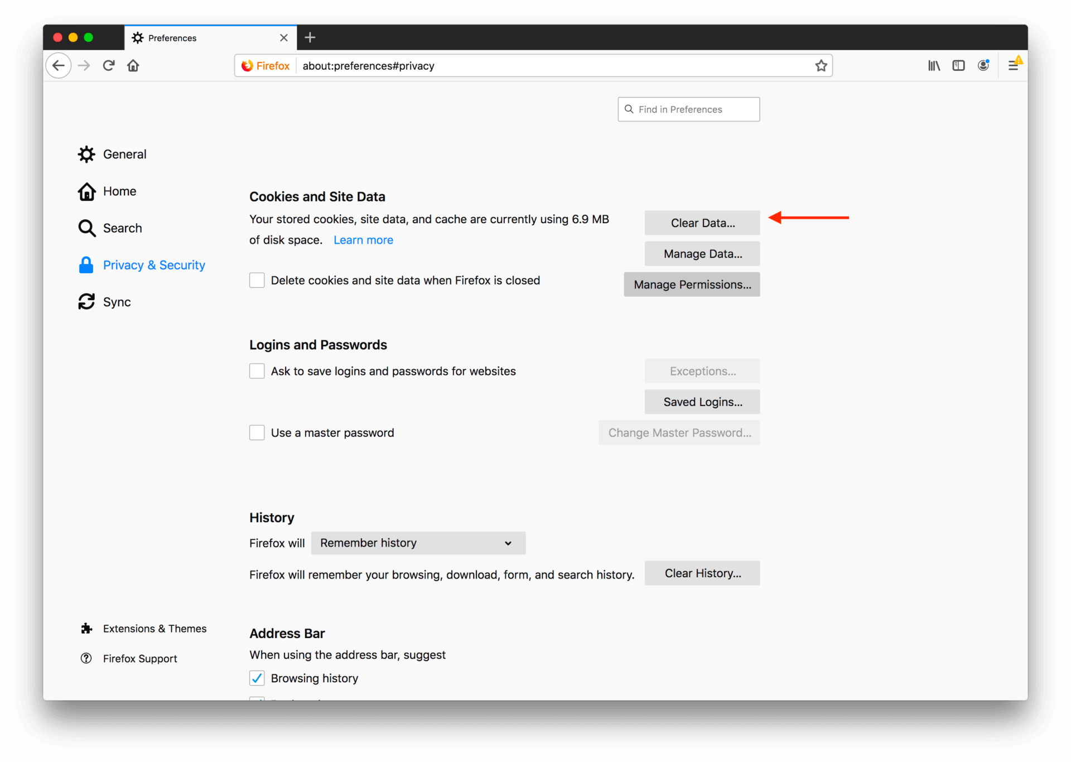Enable asking to save logins and passwords
Image resolution: width=1071 pixels, height=762 pixels.
click(x=257, y=371)
